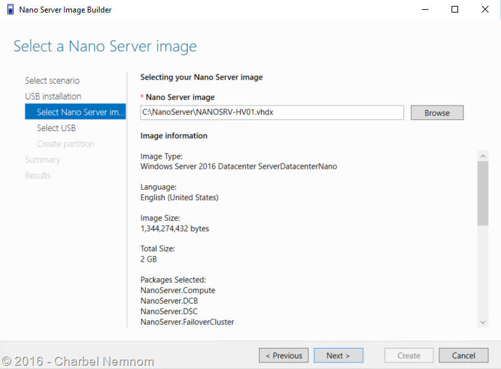
Task: Click the greyed Create button
Action: [409, 355]
